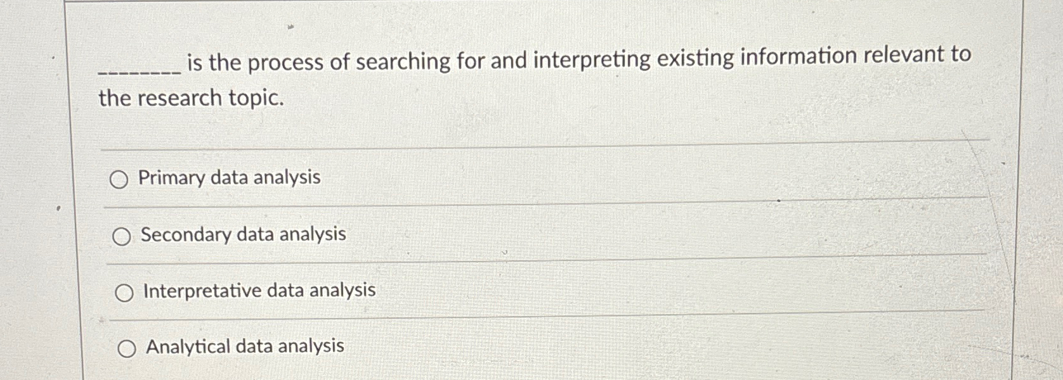The image size is (1063, 380).
Task: Click the Analytical data analysis option text
Action: coord(244,346)
